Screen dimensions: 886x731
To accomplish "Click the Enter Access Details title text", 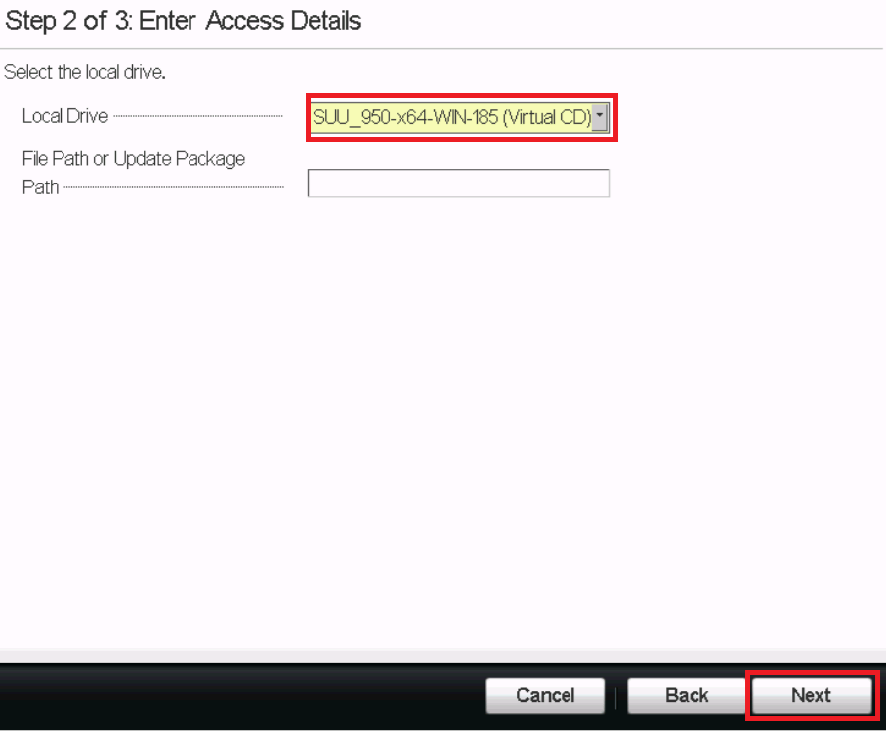I will (250, 21).
